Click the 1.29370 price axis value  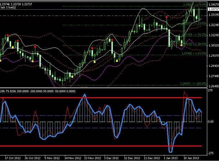point(214,56)
